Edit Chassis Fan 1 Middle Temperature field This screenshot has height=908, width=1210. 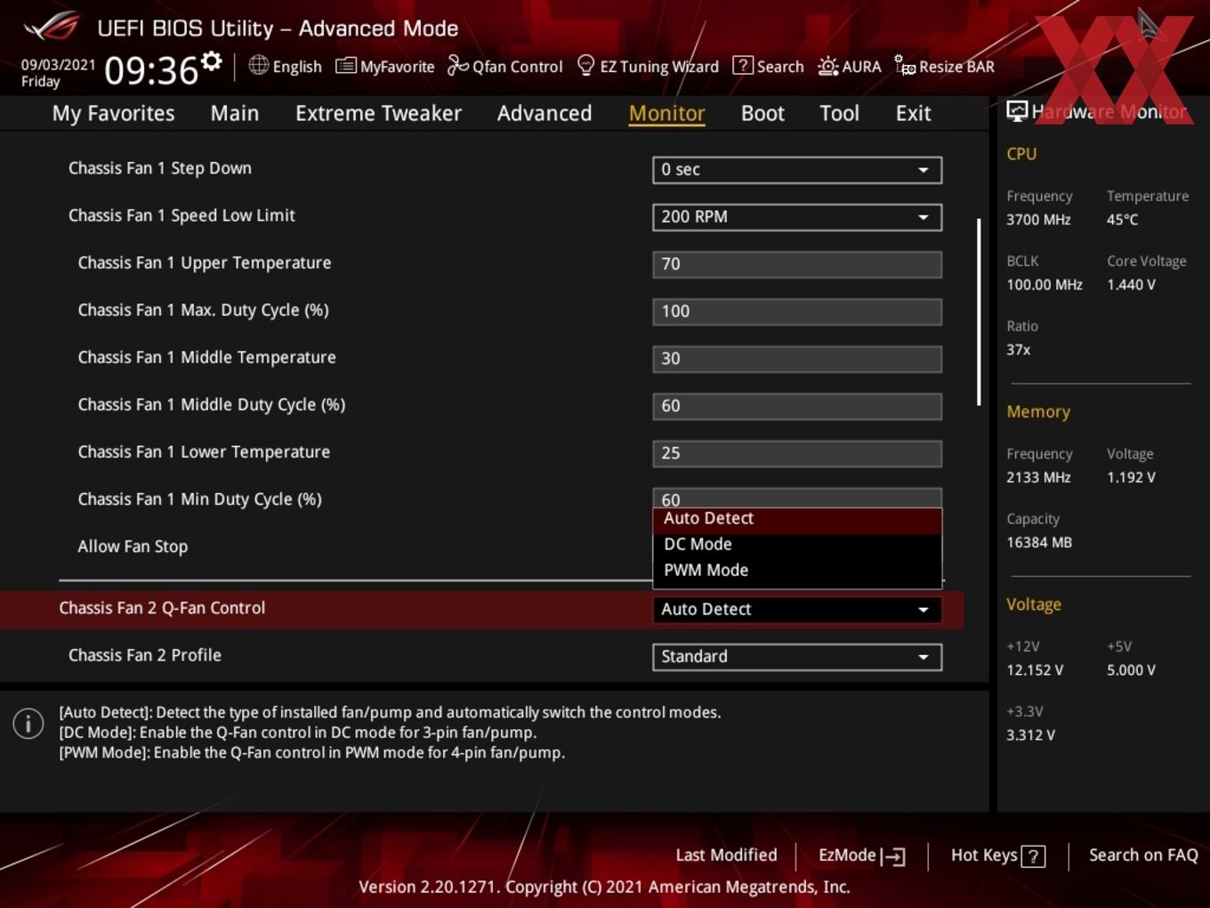point(797,358)
